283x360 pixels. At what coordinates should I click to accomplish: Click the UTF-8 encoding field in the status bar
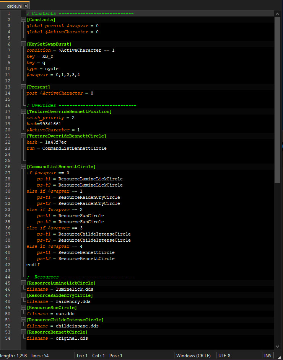224,356
